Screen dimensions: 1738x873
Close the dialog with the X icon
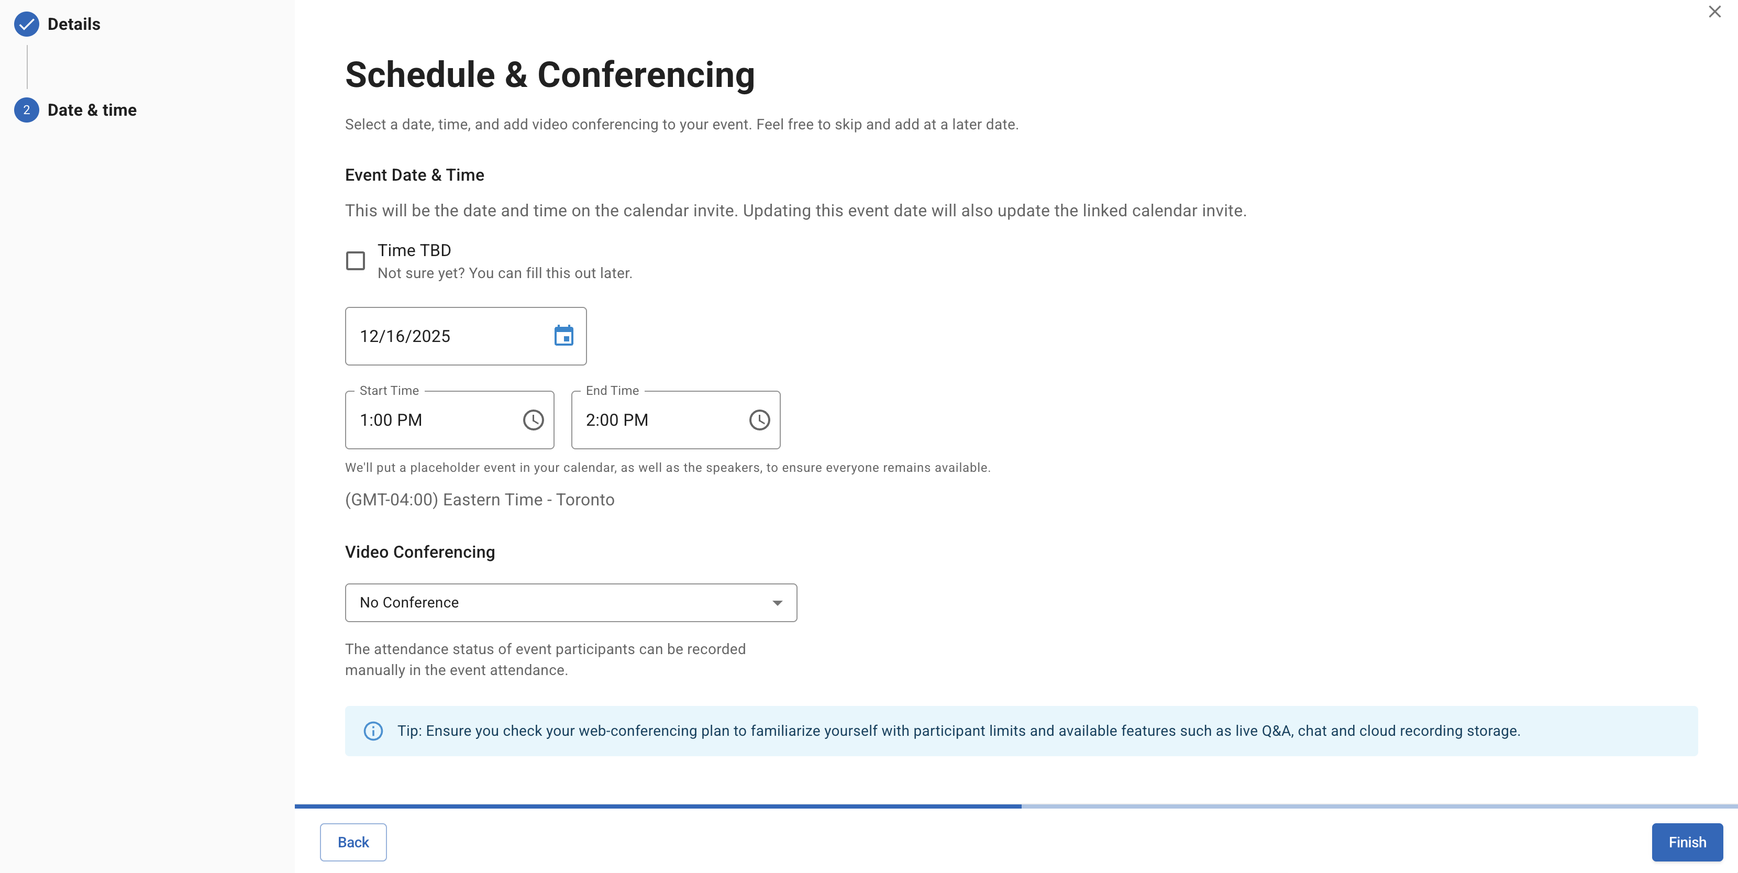[1714, 12]
